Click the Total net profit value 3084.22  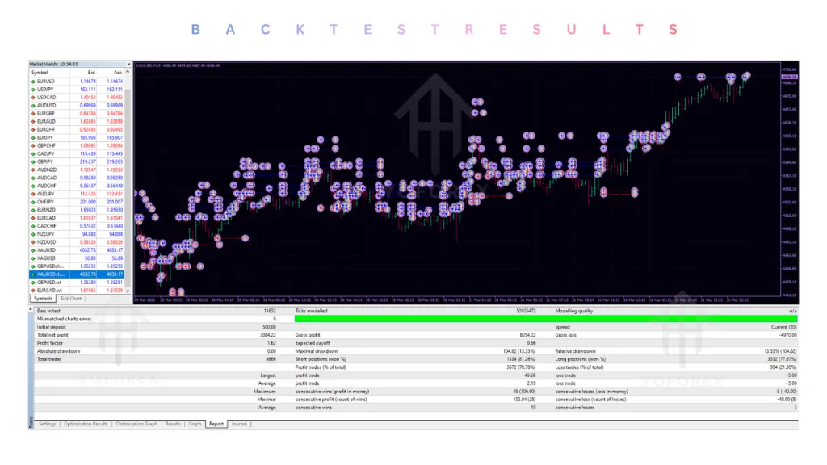coord(268,335)
